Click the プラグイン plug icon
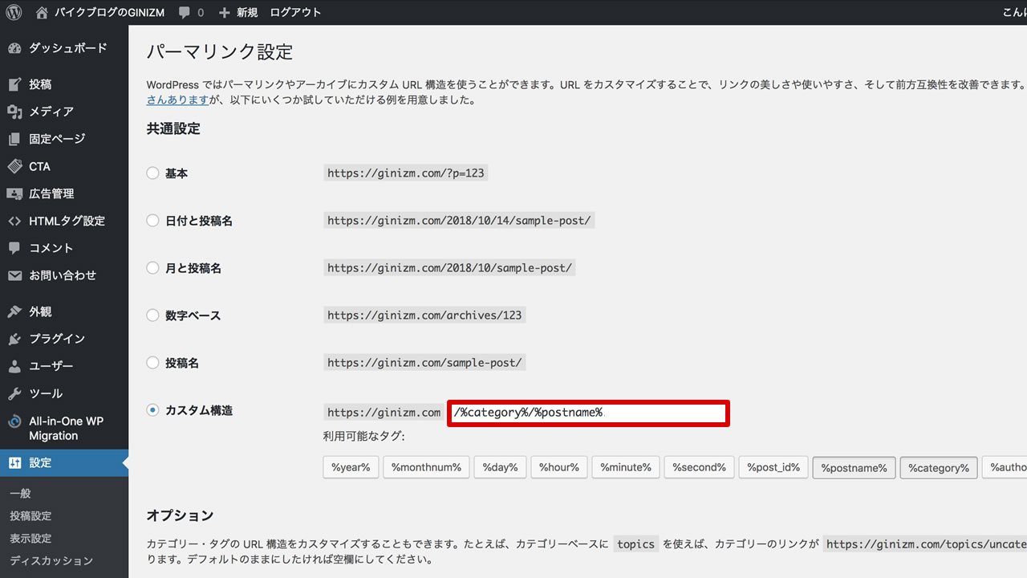1027x578 pixels. pyautogui.click(x=14, y=339)
